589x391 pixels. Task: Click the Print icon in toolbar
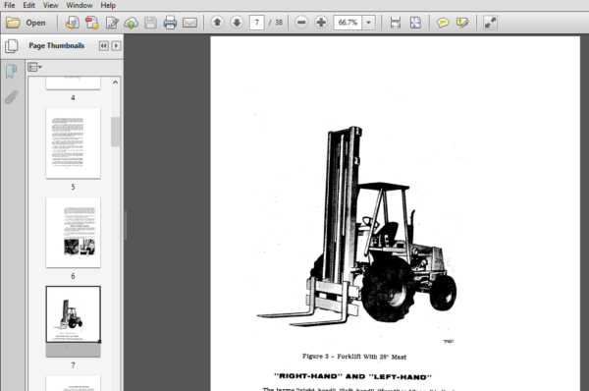point(170,23)
